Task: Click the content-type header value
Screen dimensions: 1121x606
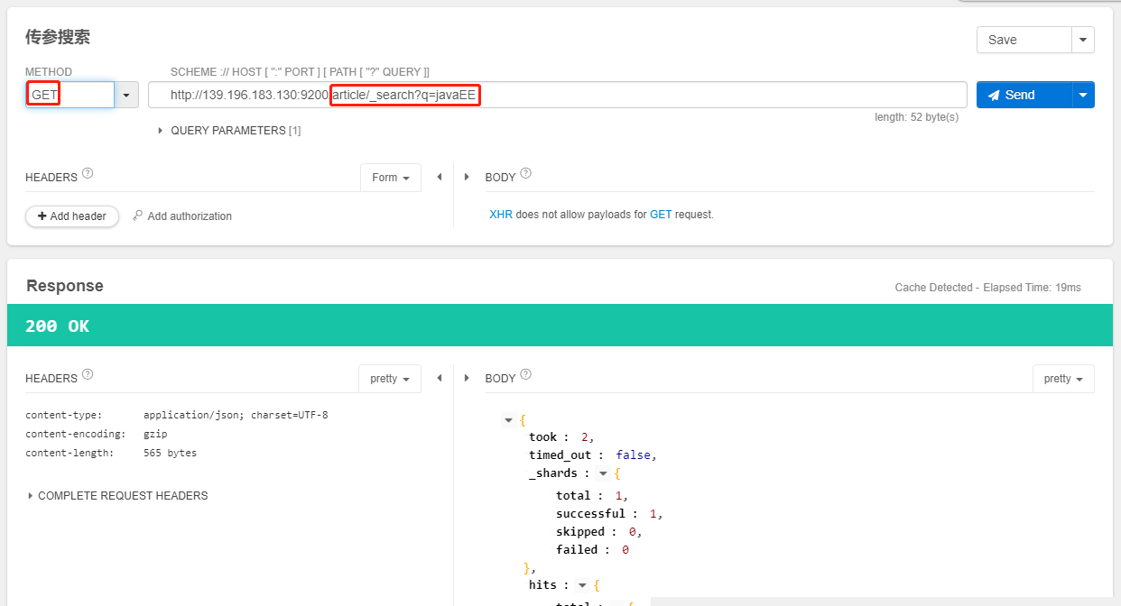Action: point(236,416)
